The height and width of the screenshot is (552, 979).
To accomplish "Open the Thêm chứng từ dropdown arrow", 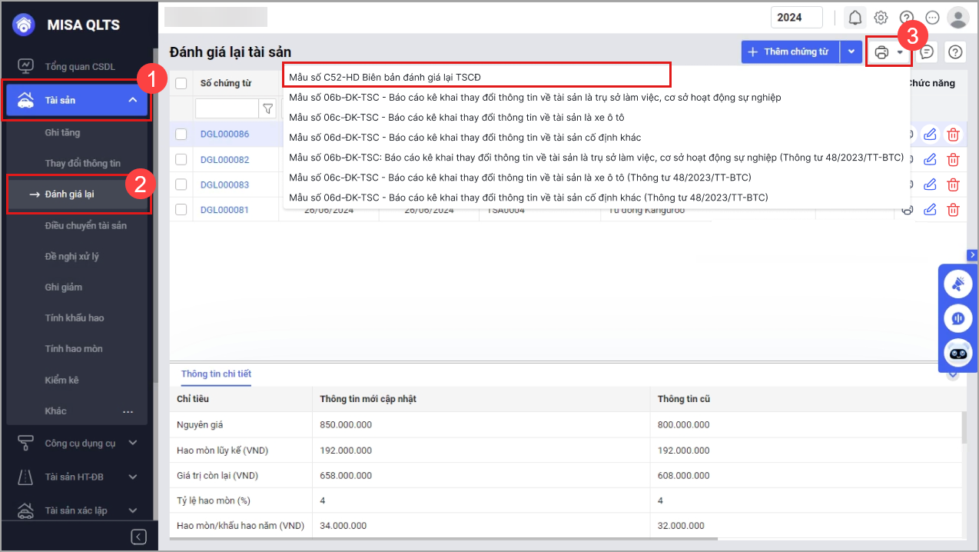I will (851, 52).
